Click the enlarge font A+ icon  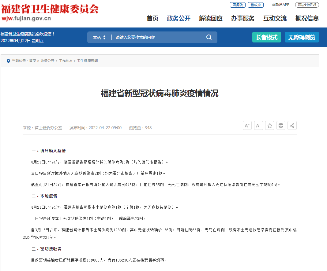(247, 125)
